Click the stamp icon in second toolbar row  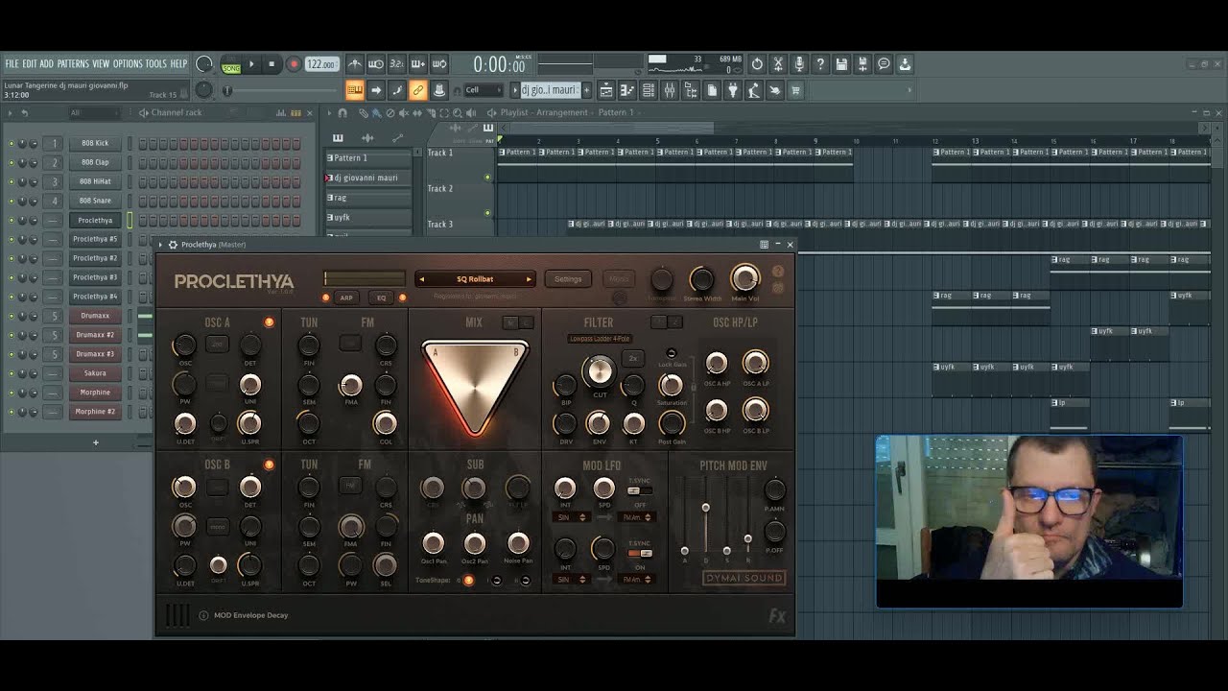(x=438, y=90)
